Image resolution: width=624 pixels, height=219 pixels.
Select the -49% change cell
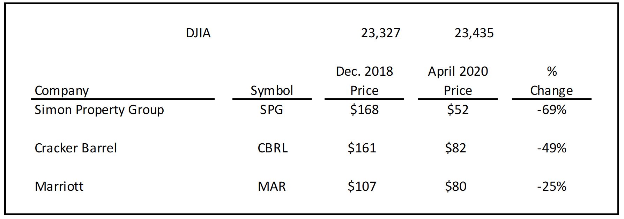[551, 148]
